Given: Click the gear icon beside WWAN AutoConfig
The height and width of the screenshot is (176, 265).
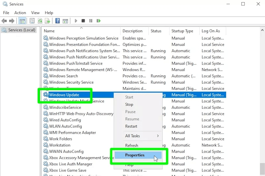Looking at the screenshot, I should [46, 151].
